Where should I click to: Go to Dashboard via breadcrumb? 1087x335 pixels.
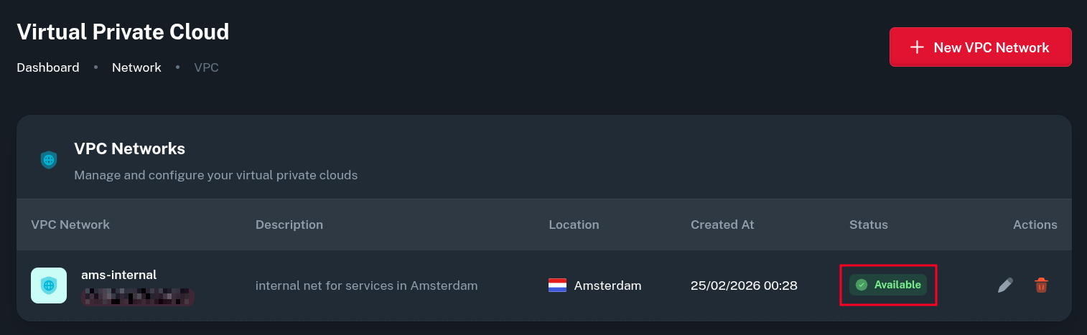48,67
